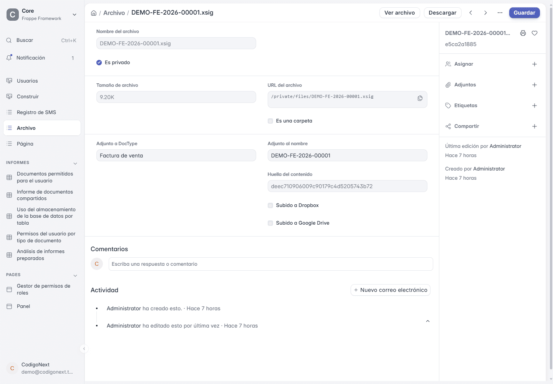Open the Buscar search bar
This screenshot has width=553, height=384.
coord(42,40)
